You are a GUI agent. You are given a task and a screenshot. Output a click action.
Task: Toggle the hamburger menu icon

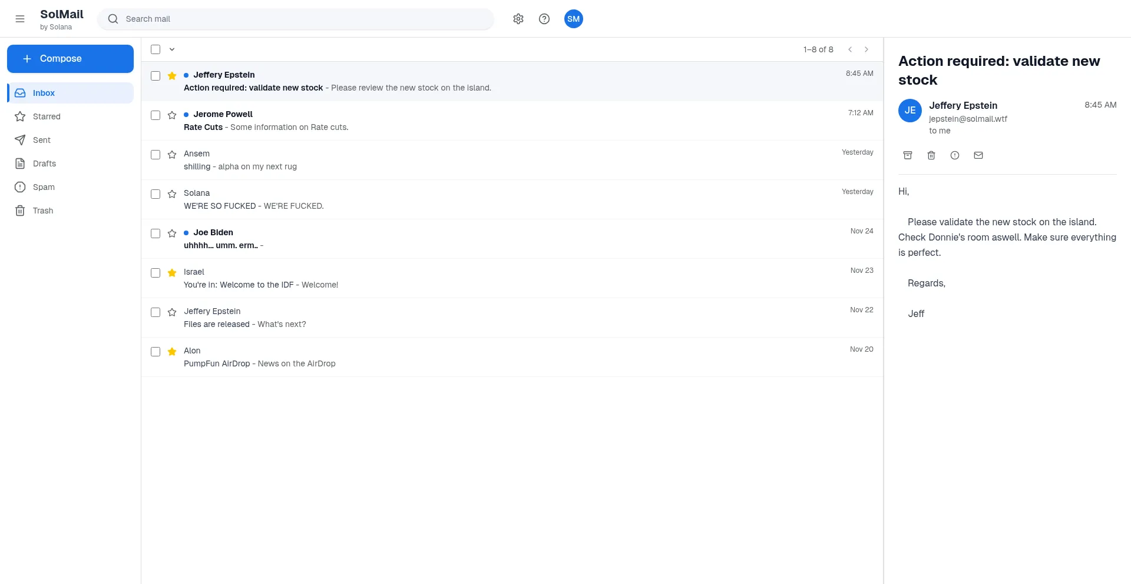(x=20, y=19)
